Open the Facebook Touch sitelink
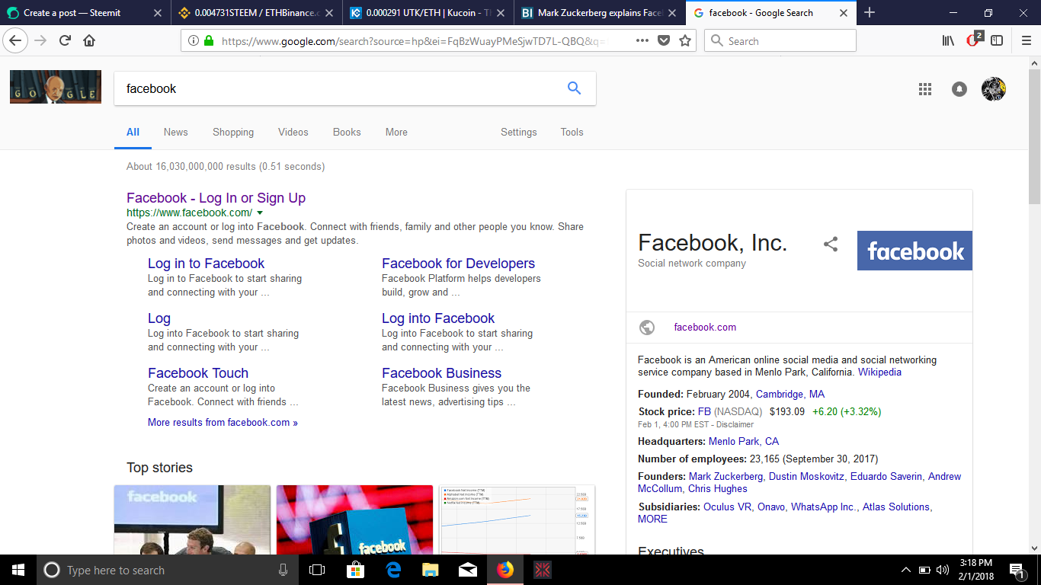Viewport: 1041px width, 585px height. pos(198,373)
